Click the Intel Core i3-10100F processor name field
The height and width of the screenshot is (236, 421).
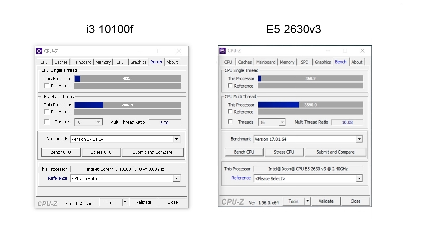(x=125, y=169)
